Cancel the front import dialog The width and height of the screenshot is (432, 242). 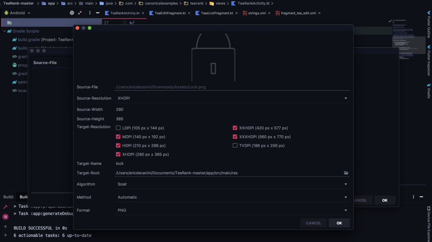313,223
